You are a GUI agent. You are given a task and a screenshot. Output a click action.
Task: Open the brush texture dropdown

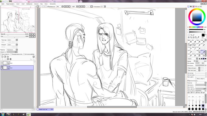click(x=194, y=70)
